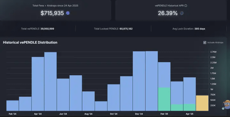Image resolution: width=230 pixels, height=117 pixels.
Task: Select the Jun '24 bar
Action: tap(63, 95)
